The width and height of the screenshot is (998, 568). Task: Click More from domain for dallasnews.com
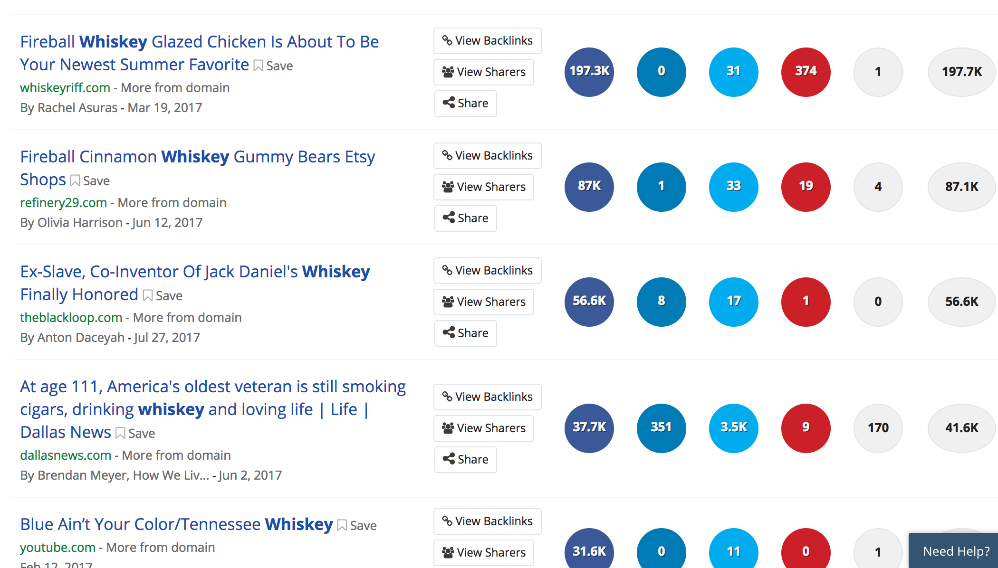[x=176, y=455]
